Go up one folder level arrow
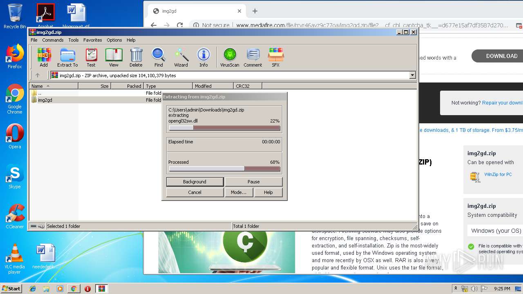 [x=38, y=75]
